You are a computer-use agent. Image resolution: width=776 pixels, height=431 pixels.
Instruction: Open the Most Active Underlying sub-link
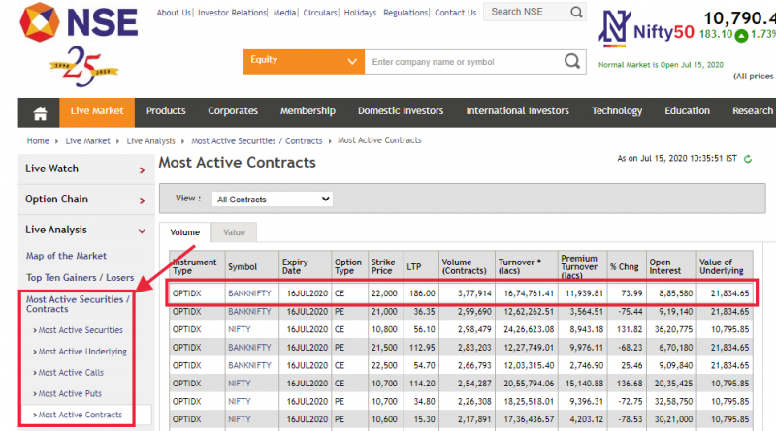[82, 352]
